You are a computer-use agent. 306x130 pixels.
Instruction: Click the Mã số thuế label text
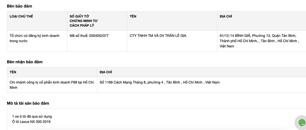click(x=79, y=36)
